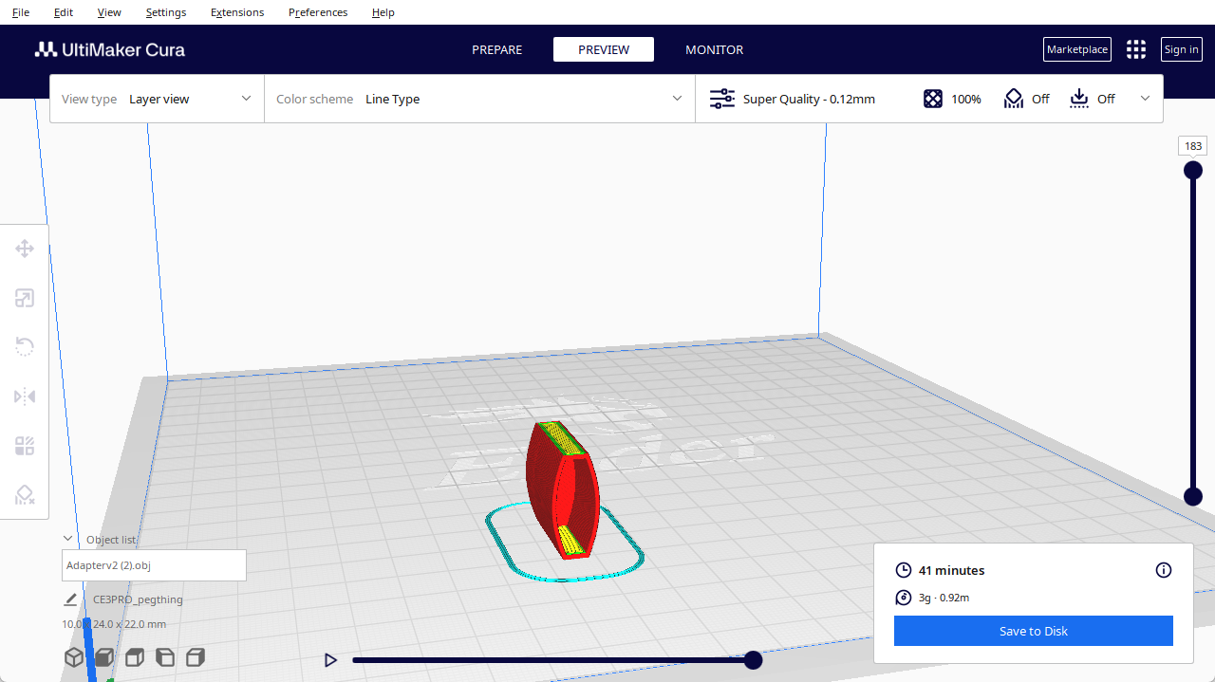Open Per Model Settings tool
The image size is (1215, 682).
25,446
